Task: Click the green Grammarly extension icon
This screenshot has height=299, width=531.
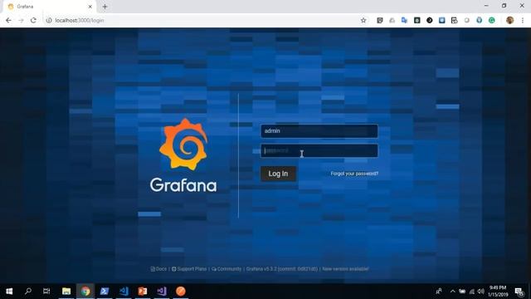Action: pyautogui.click(x=492, y=20)
